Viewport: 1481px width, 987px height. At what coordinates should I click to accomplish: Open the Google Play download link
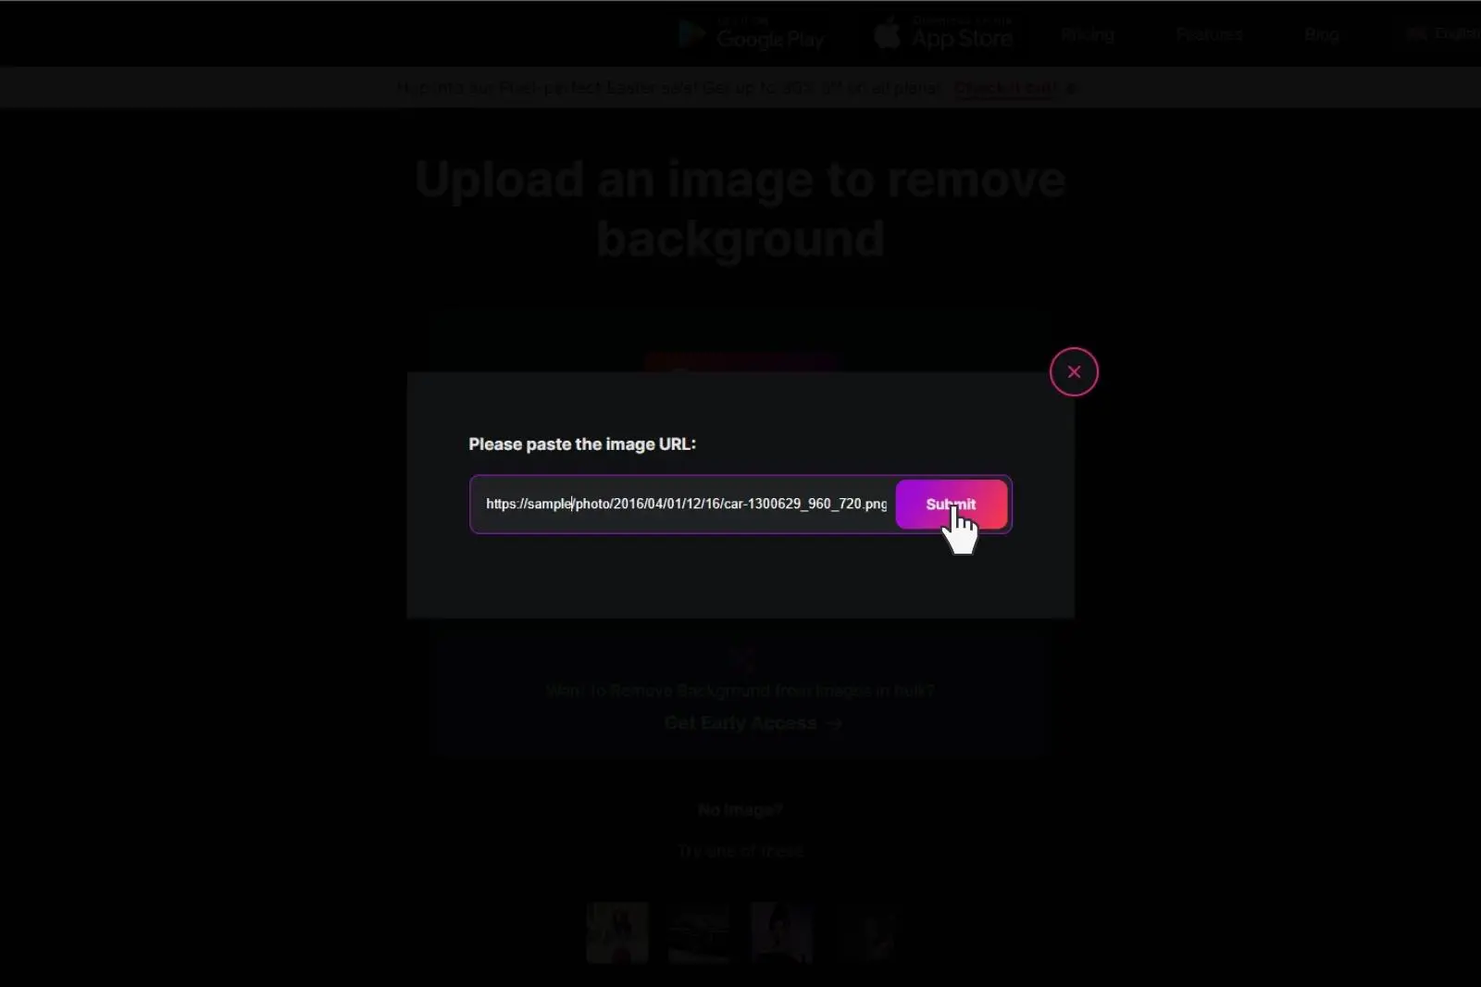pos(751,34)
